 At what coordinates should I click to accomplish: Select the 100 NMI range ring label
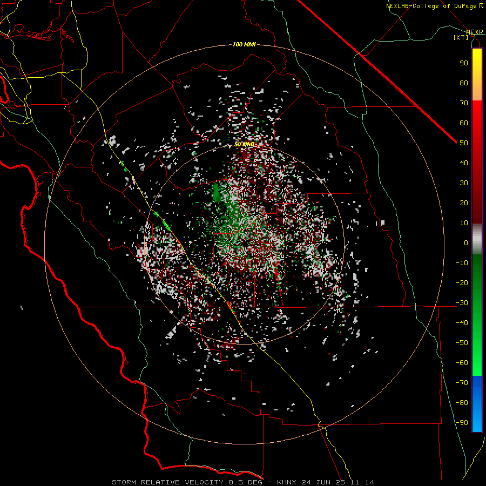click(244, 44)
